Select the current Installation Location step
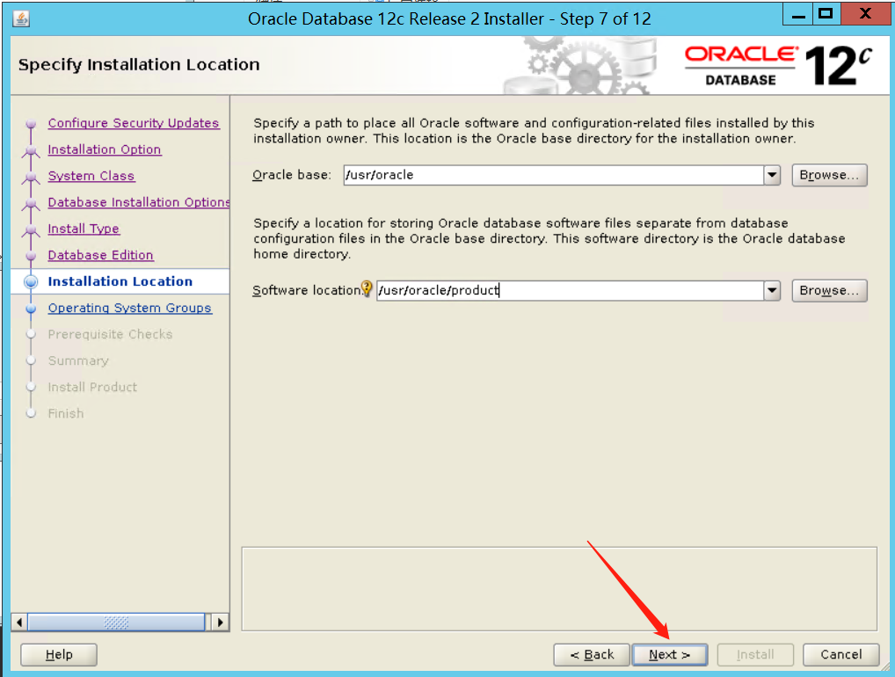This screenshot has height=677, width=895. [120, 281]
